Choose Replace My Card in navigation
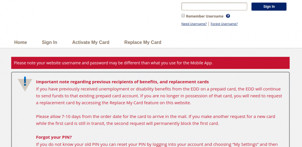302x147 pixels. pyautogui.click(x=143, y=42)
